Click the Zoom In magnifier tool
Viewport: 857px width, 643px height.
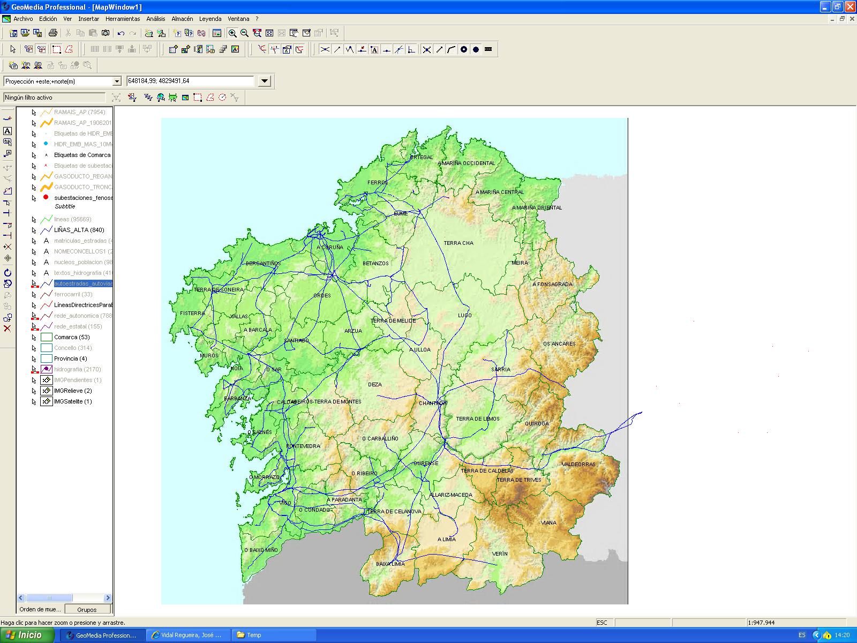[232, 33]
